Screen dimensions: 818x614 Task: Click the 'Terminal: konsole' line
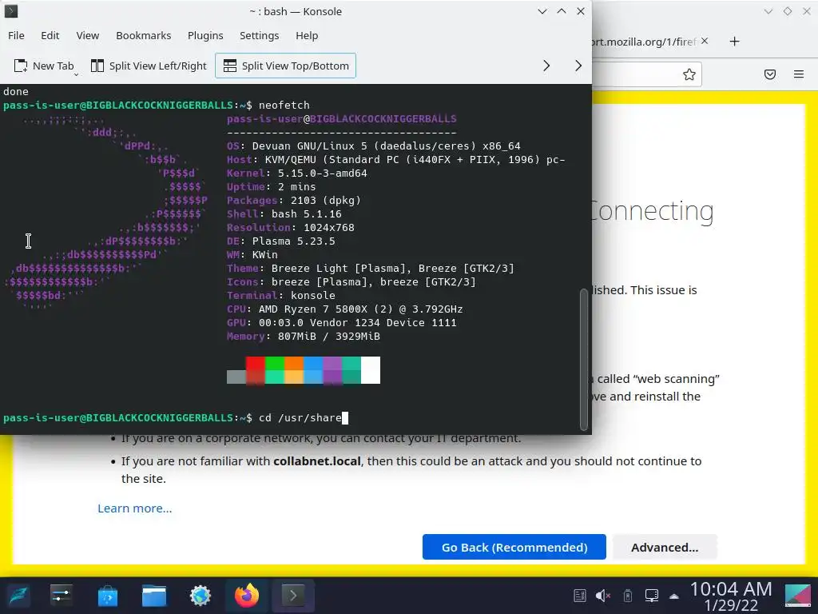point(280,295)
